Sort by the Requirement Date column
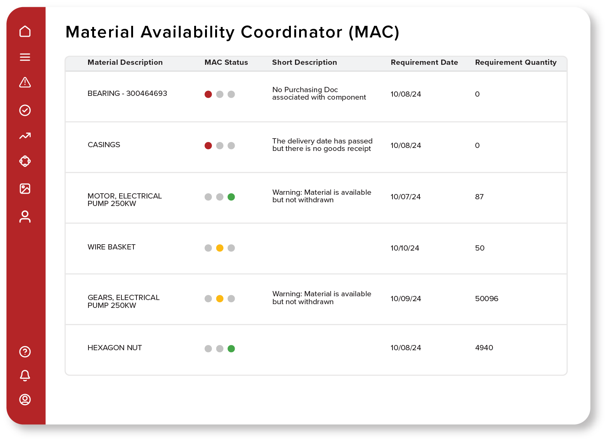Screen dimensions: 608x442 [x=424, y=63]
